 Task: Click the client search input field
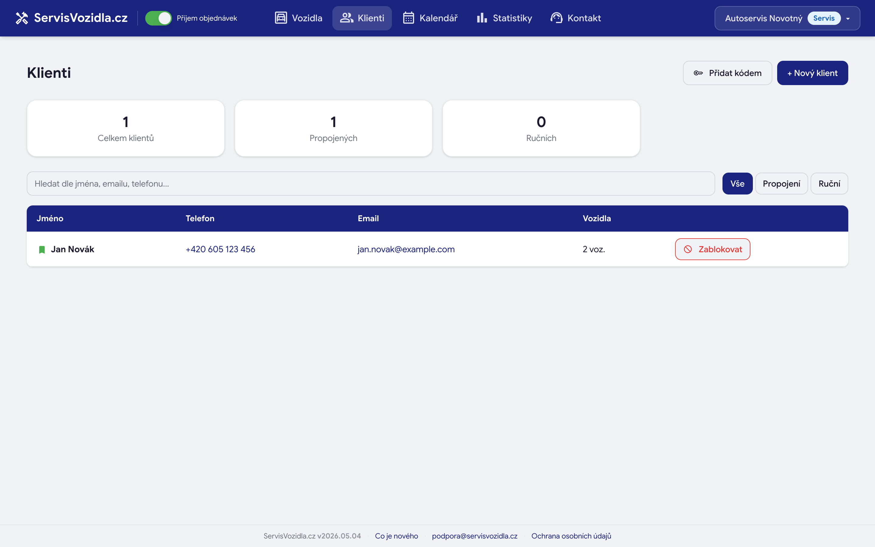coord(371,184)
